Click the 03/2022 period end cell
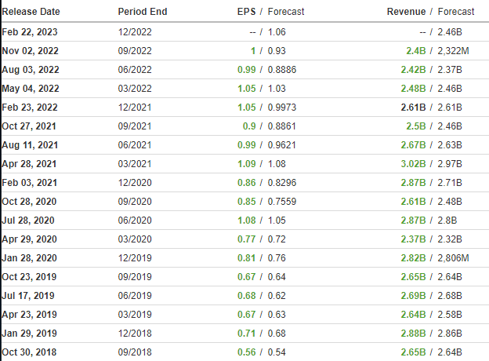489x361 pixels. [135, 89]
